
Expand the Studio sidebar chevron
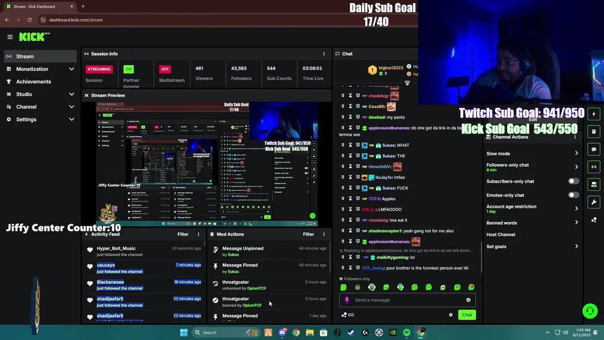[x=71, y=94]
